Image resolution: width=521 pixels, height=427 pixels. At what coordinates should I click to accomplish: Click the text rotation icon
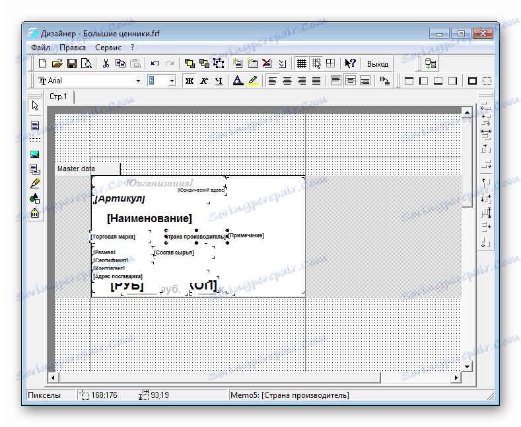click(384, 81)
